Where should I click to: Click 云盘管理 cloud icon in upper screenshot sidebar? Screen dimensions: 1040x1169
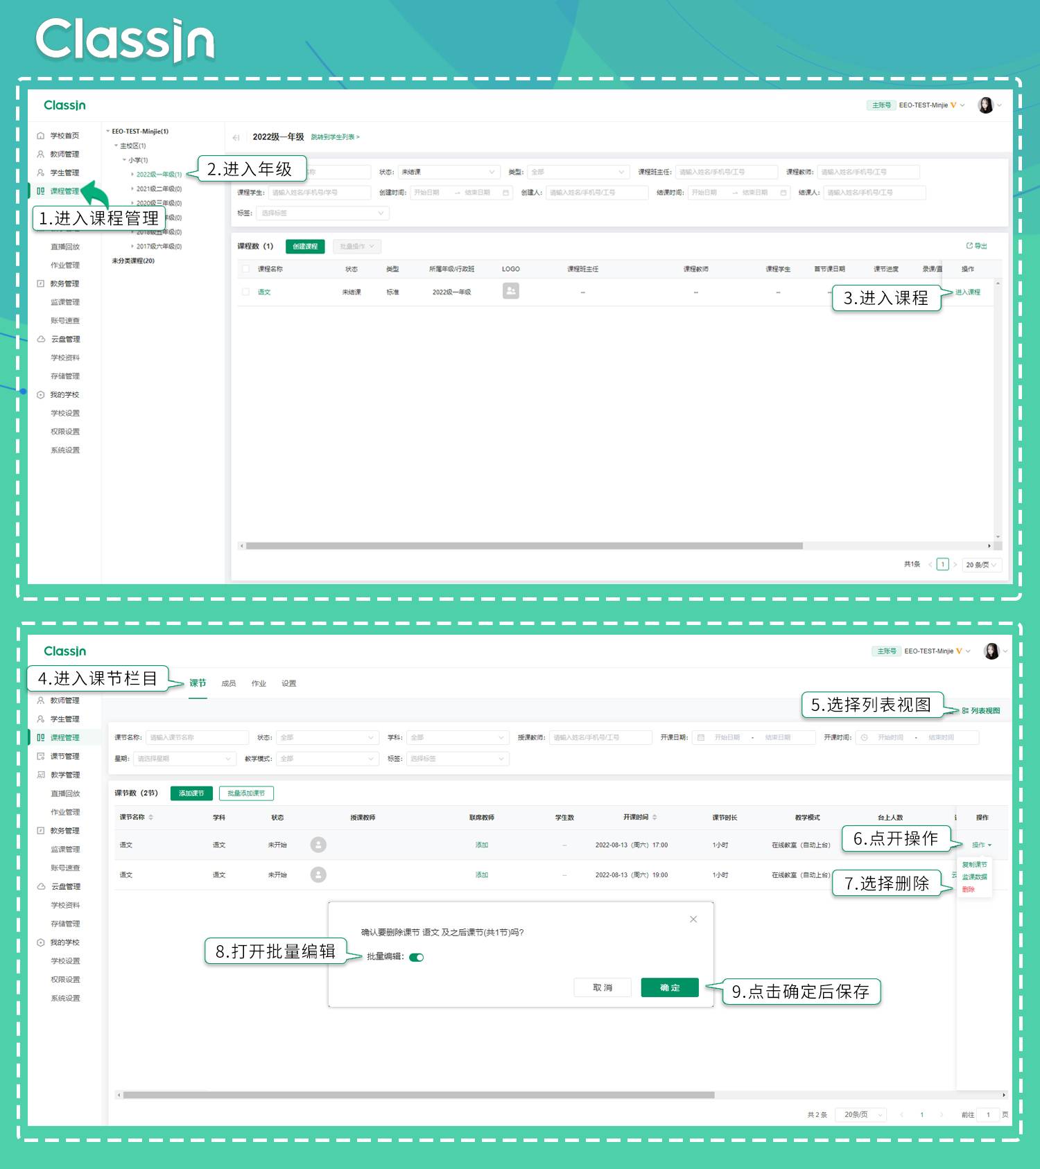tap(41, 339)
